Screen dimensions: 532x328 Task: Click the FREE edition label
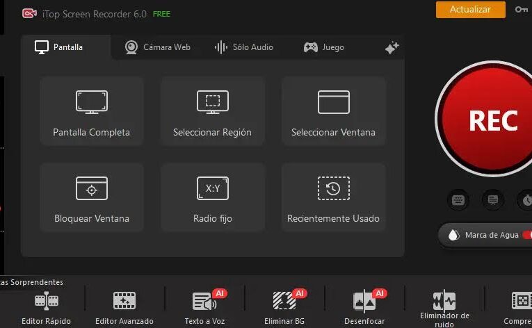pyautogui.click(x=161, y=14)
